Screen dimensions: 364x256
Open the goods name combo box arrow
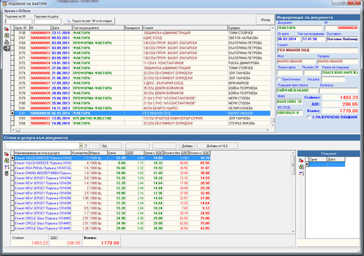(x=81, y=146)
